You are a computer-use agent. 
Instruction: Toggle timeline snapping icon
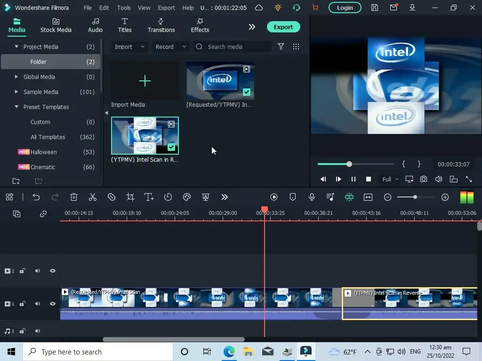click(x=349, y=197)
